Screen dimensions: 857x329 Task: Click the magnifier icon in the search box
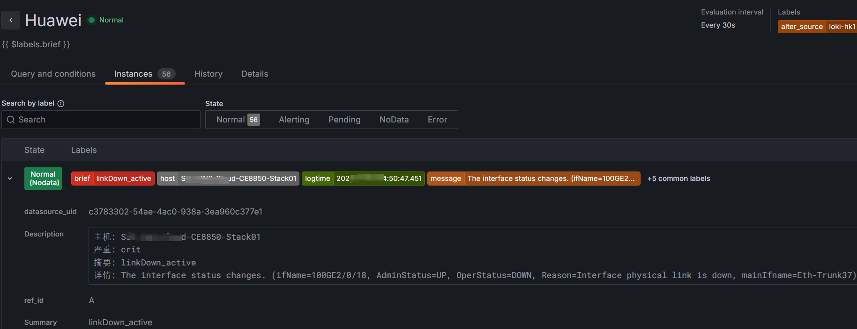coord(11,120)
